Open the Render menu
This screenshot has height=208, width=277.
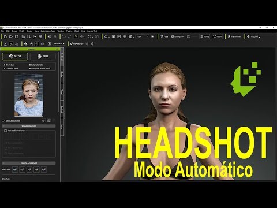pyautogui.click(x=29, y=31)
